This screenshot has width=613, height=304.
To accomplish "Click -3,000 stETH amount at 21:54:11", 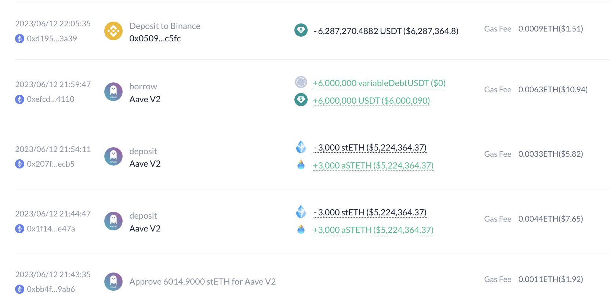I will [370, 148].
